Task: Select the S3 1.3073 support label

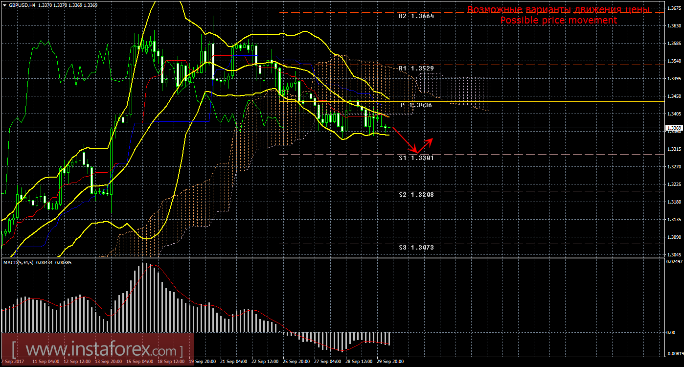Action: pyautogui.click(x=416, y=248)
